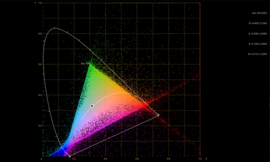Click the D65 white point circle marker
Image resolution: width=270 pixels, height=162 pixels.
[x=92, y=106]
